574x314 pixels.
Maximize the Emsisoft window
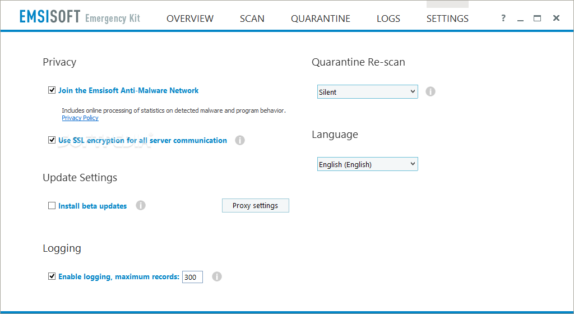(x=537, y=19)
